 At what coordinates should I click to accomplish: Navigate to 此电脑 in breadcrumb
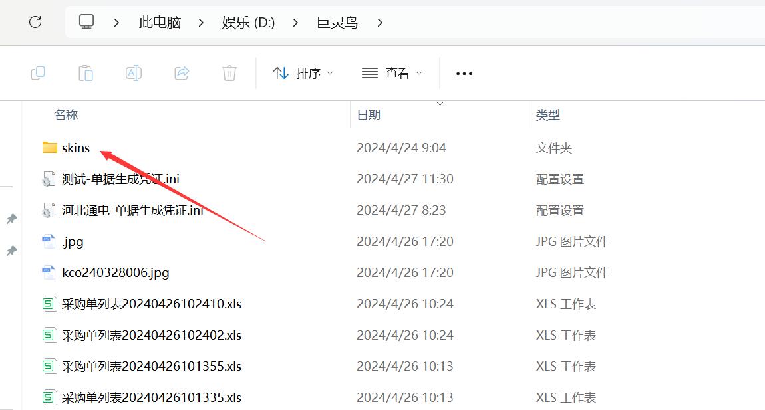[160, 22]
